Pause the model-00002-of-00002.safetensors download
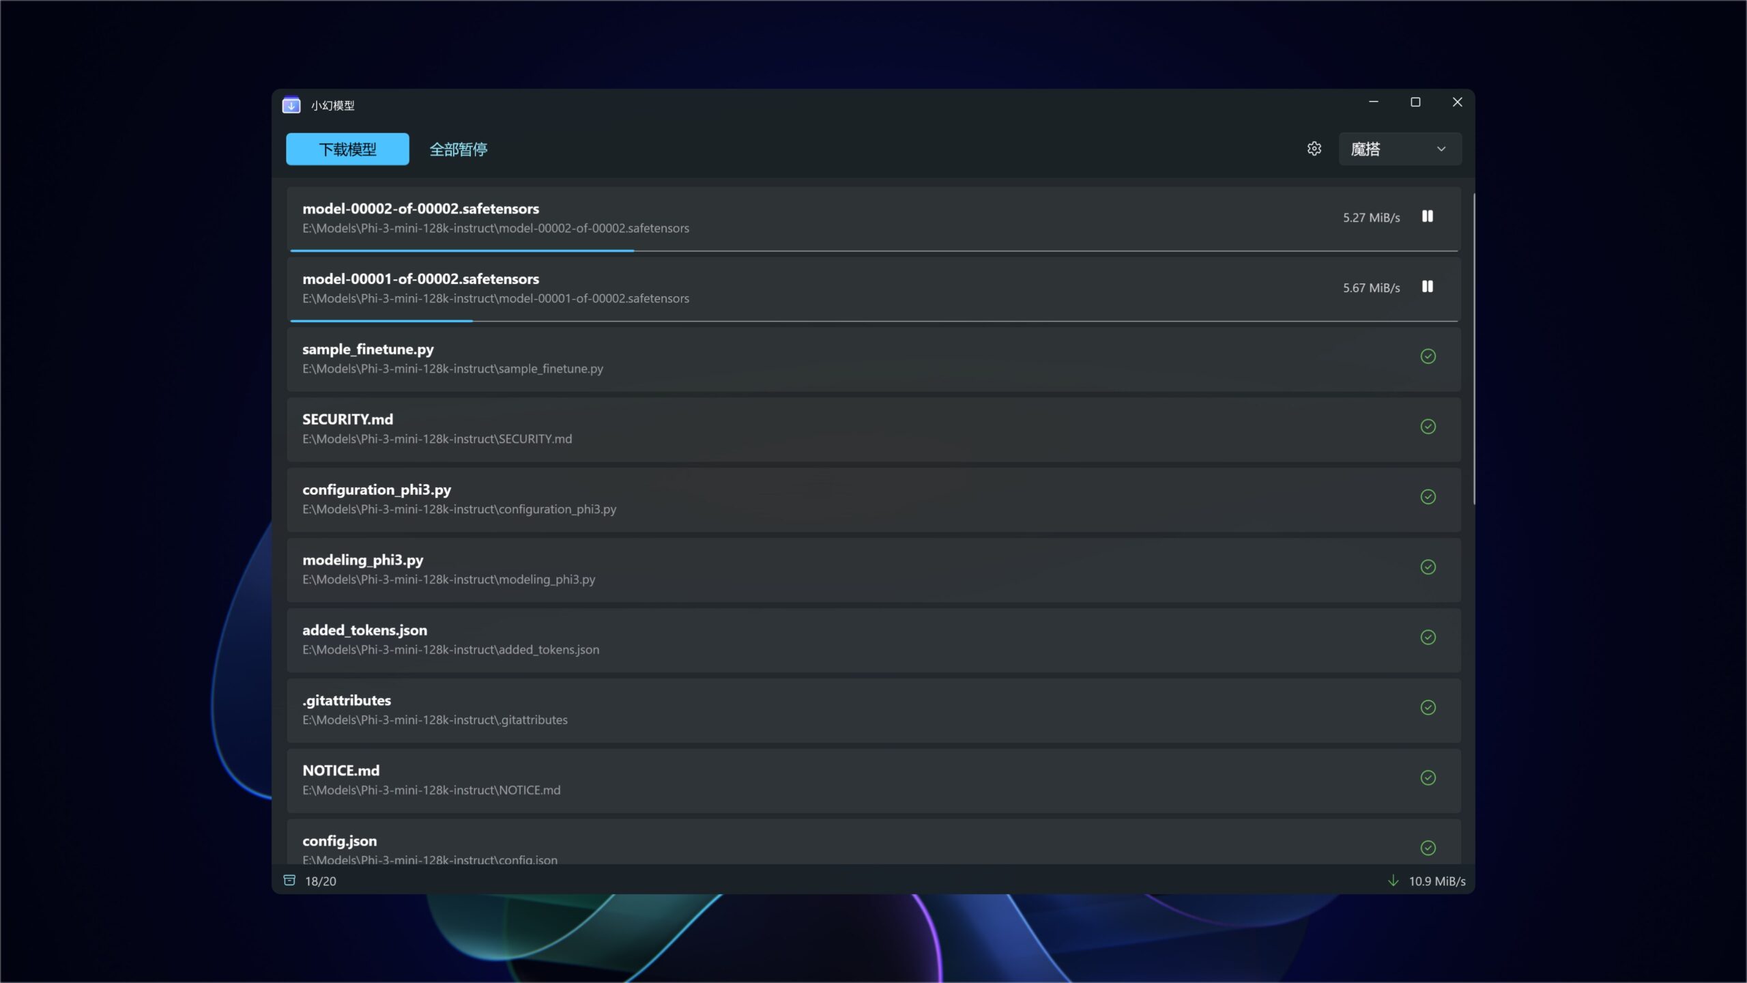 click(1427, 216)
